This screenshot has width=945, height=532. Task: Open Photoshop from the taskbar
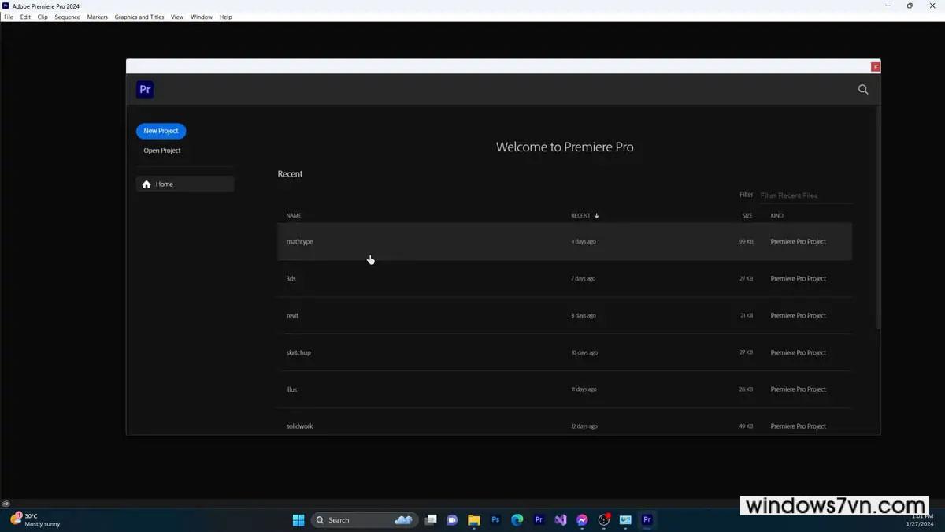coord(495,520)
